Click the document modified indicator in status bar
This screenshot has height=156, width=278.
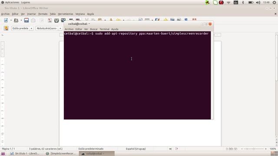pos(177,149)
